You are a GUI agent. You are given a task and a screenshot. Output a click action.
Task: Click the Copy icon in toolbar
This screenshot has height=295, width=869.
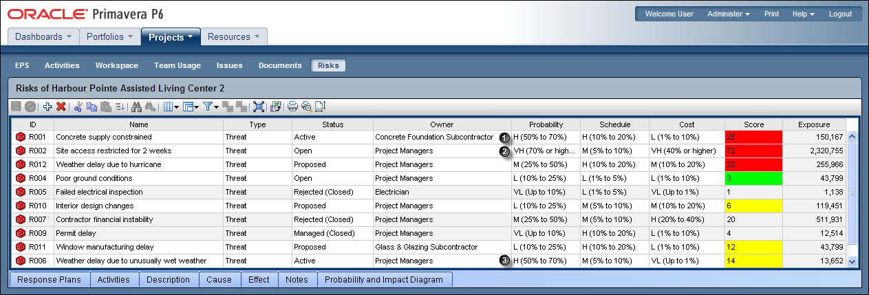coord(92,107)
